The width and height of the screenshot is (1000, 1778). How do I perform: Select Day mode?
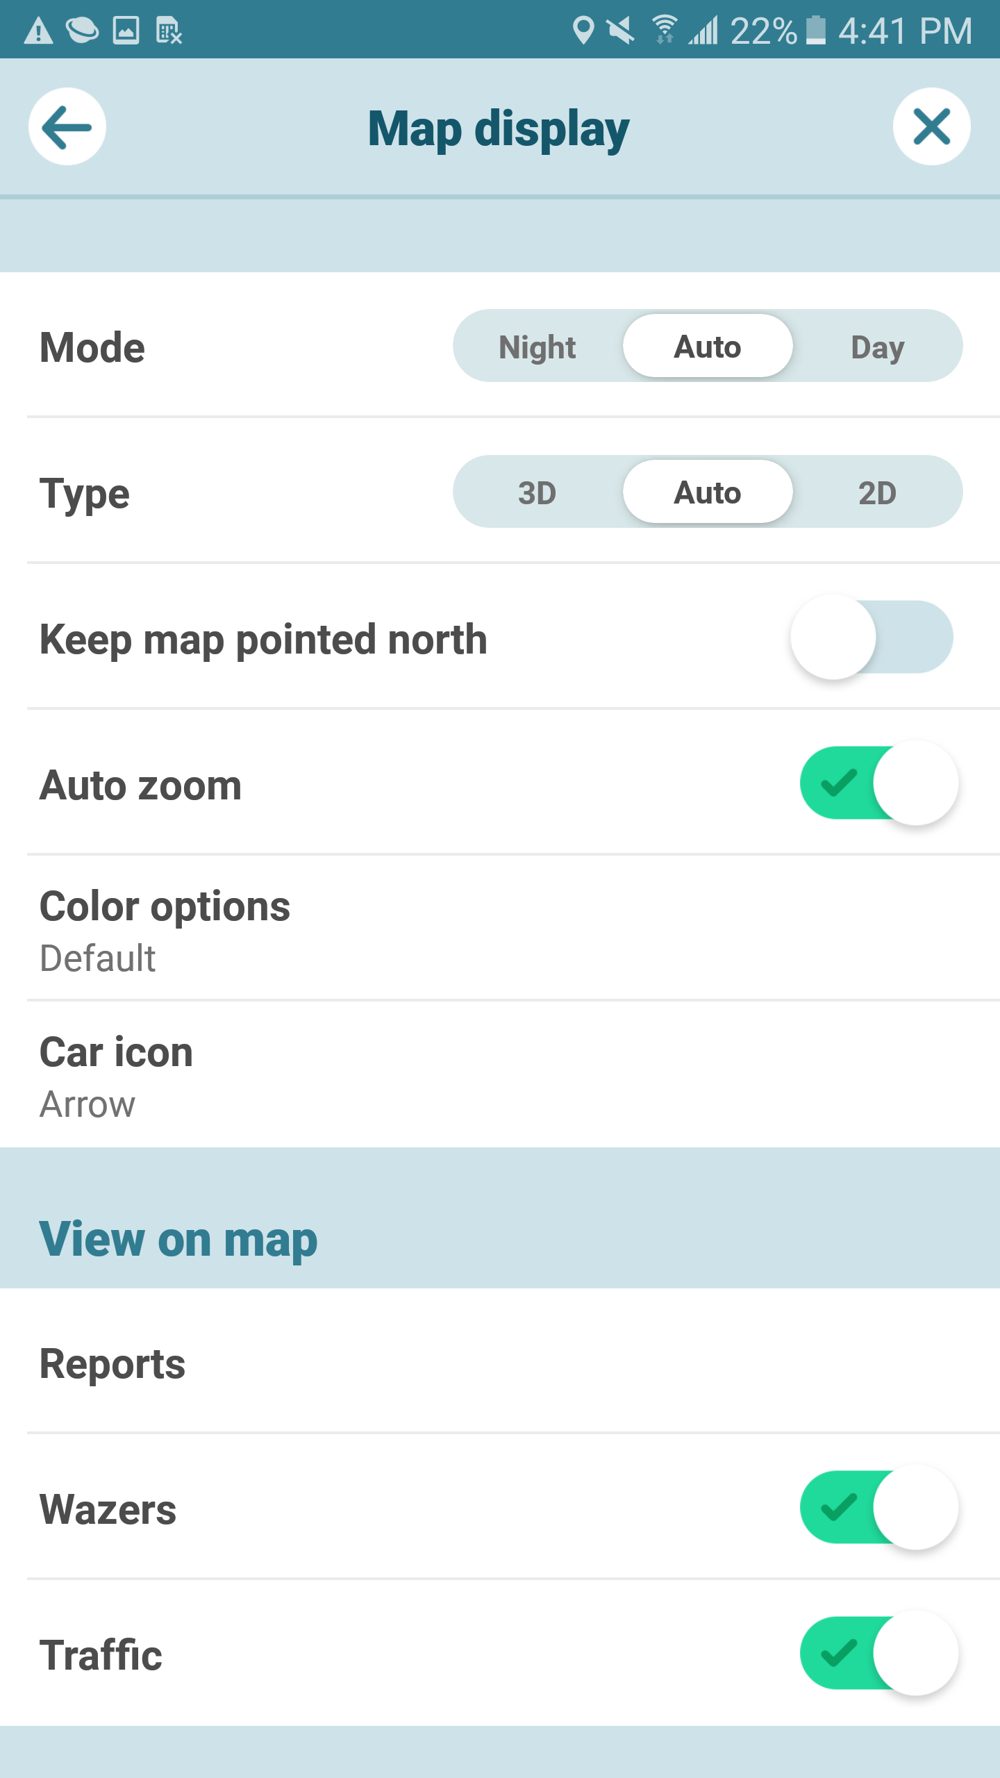(x=878, y=347)
